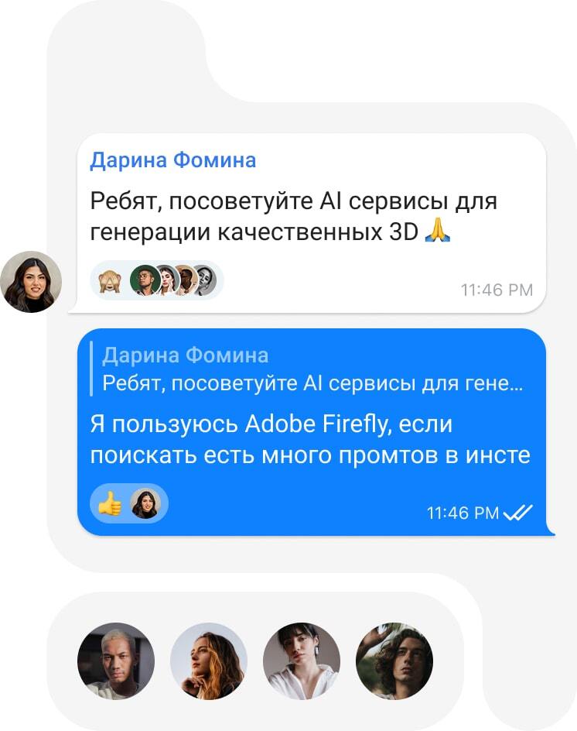This screenshot has width=577, height=731.
Task: Open the long-haired woman profile photo
Action: 209,661
